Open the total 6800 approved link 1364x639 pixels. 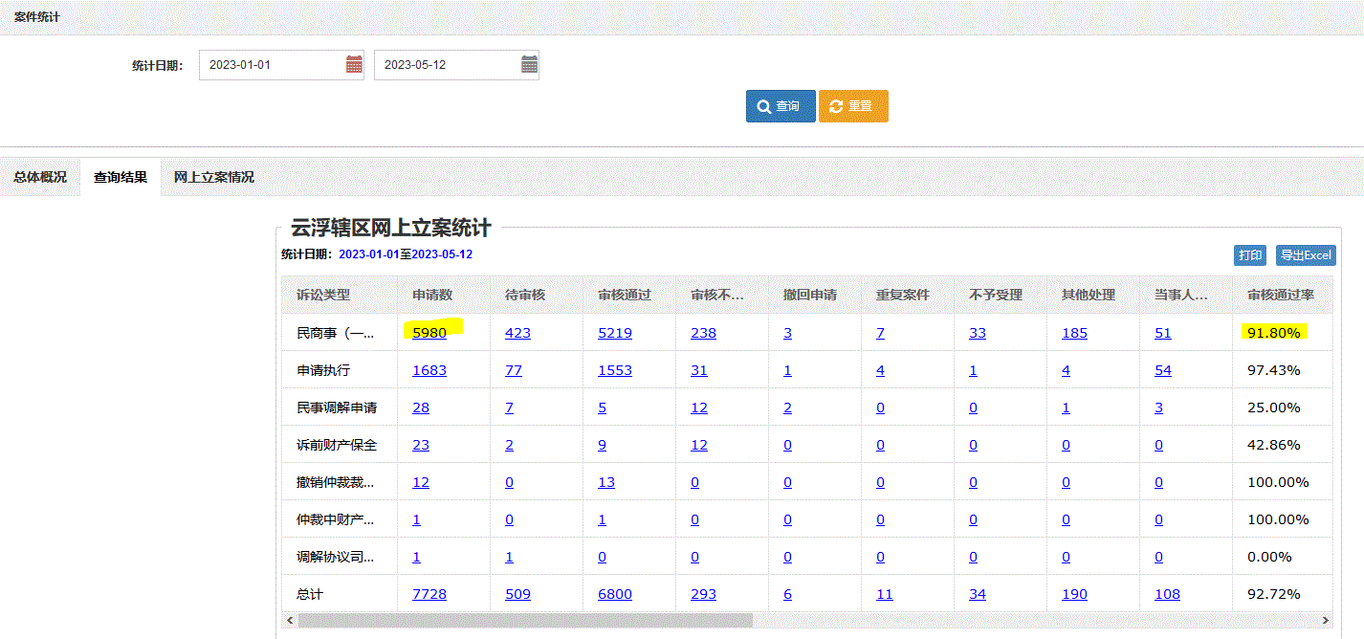pyautogui.click(x=615, y=594)
